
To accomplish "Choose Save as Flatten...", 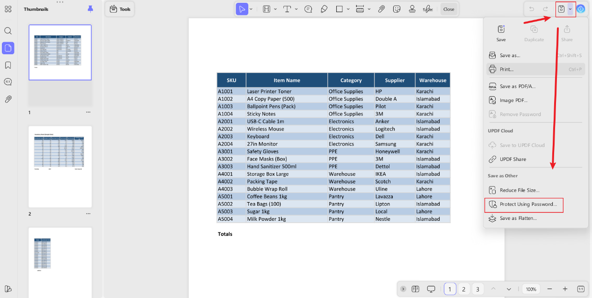I will (535, 218).
